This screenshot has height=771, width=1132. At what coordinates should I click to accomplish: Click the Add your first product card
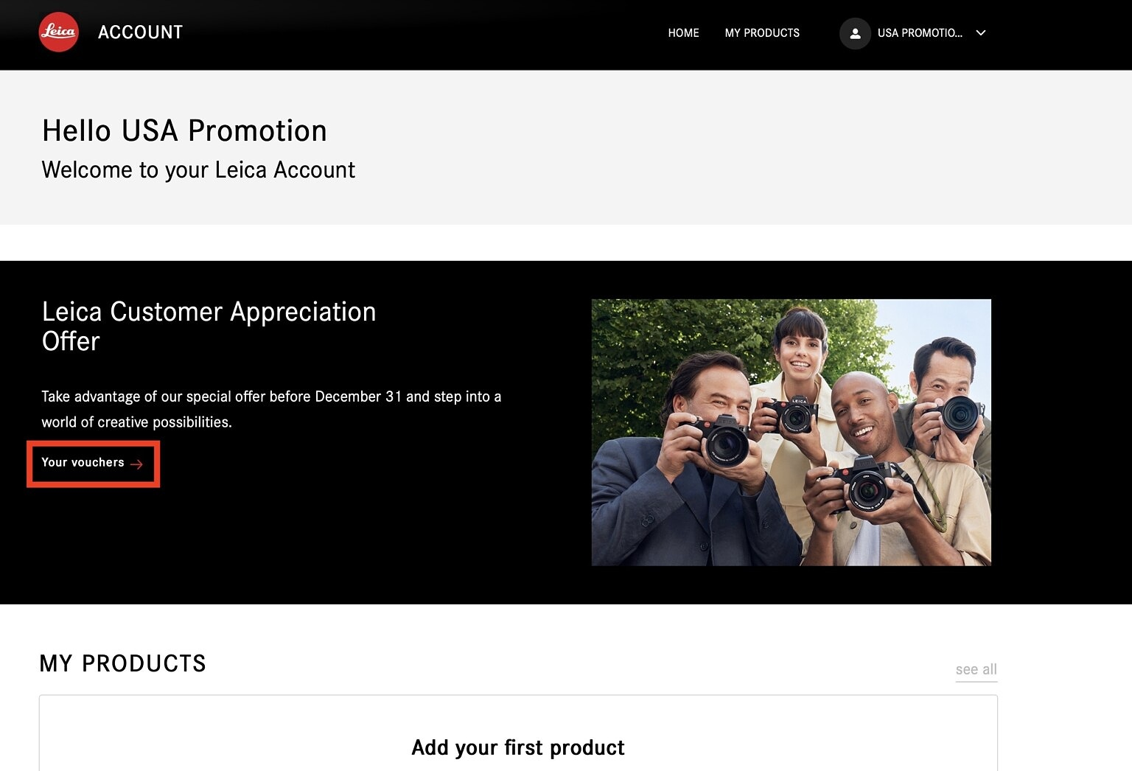point(518,733)
